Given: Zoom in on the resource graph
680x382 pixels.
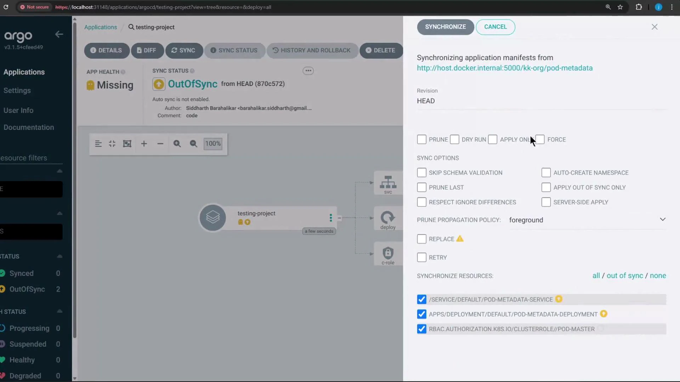Looking at the screenshot, I should coord(144,144).
